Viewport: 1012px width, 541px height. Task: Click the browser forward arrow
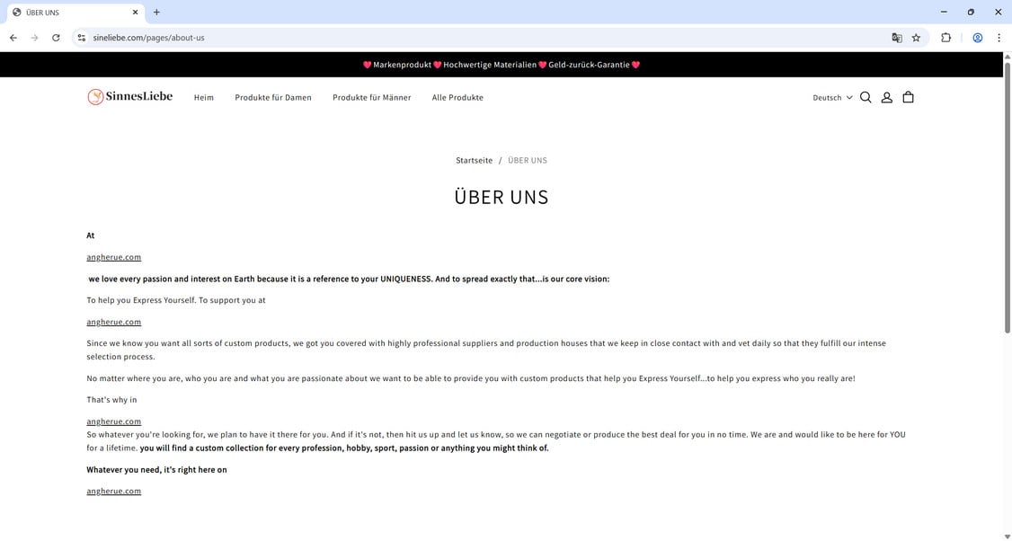coord(35,38)
